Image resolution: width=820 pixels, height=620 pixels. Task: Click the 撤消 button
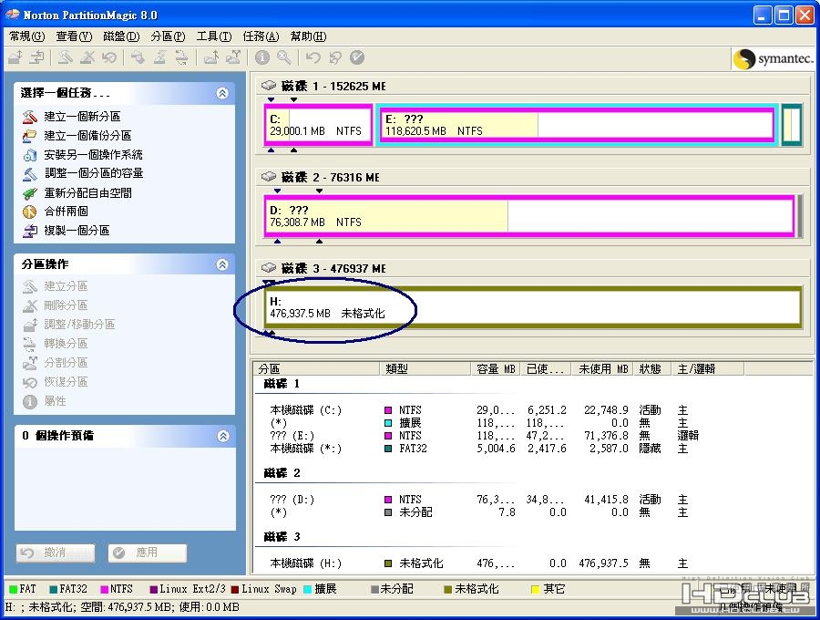pos(56,553)
